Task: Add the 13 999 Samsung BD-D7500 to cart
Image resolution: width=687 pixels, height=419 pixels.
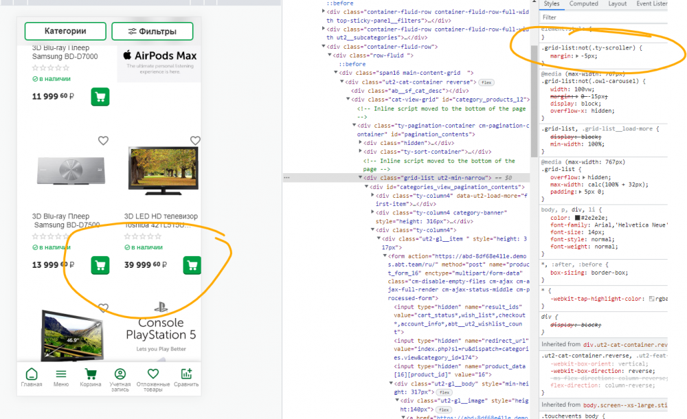Action: pyautogui.click(x=100, y=264)
